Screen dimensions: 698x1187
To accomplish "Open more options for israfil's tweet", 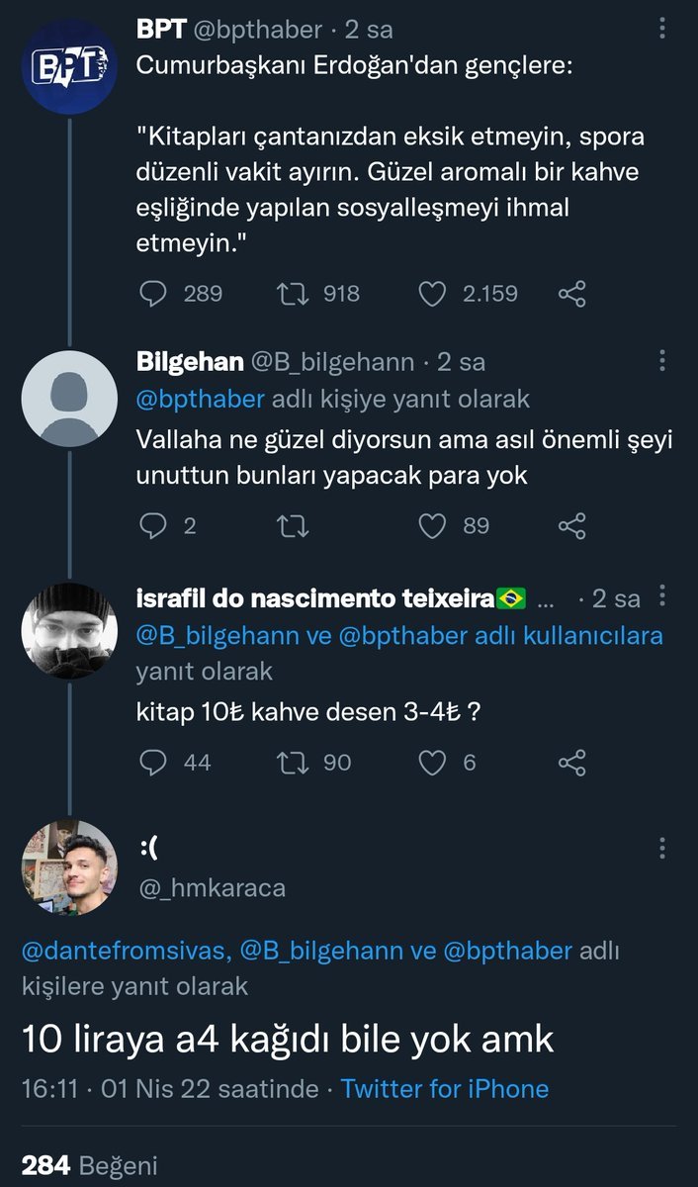I will (x=661, y=597).
